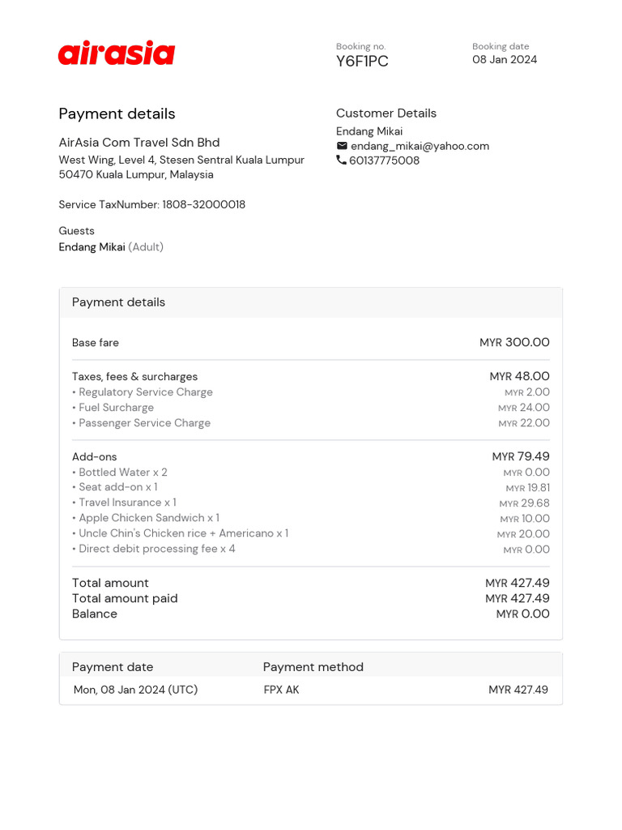Click the phone number 60137775008
Screen dimensions: 622x830
coord(384,160)
